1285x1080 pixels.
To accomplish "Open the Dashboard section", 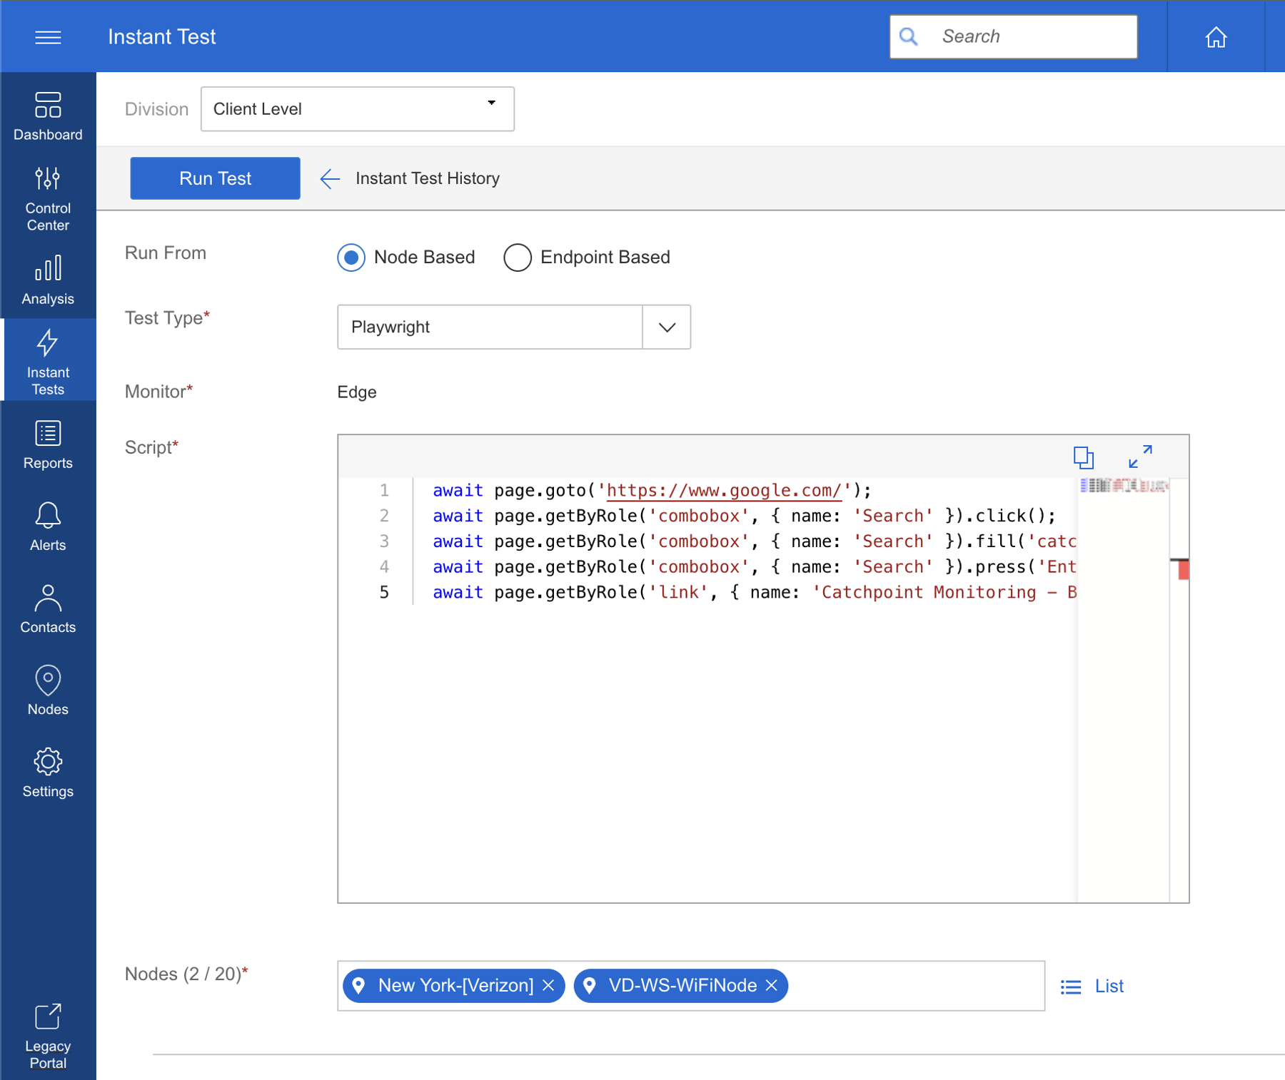I will (x=48, y=116).
